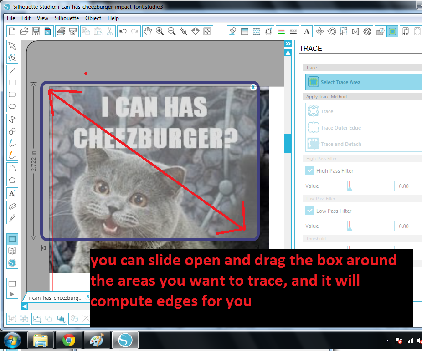Adjust the High Pass Filter value slider
The height and width of the screenshot is (351, 422).
pos(370,186)
